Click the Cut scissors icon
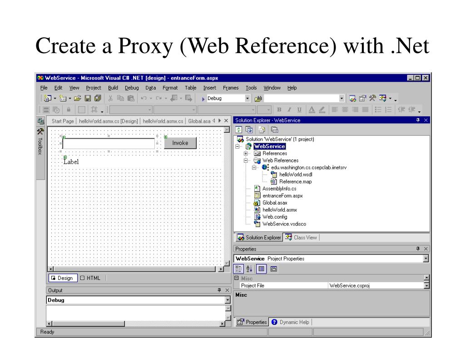The height and width of the screenshot is (349, 465). [x=110, y=98]
